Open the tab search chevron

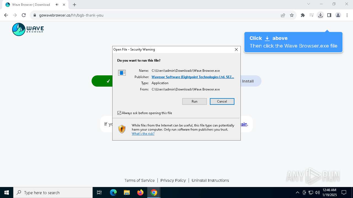(309, 4)
